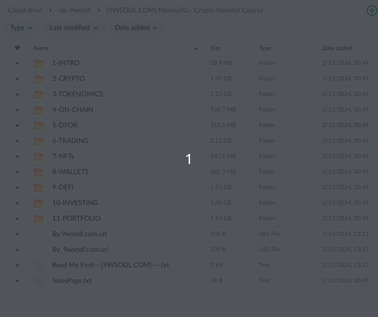Screen dimensions: 378x317
Task: Toggle favorite dot for 2-CRYPTO folder
Action: coord(17,79)
